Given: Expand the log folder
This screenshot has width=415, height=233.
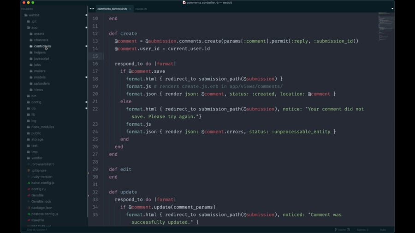Looking at the screenshot, I should pos(34,121).
